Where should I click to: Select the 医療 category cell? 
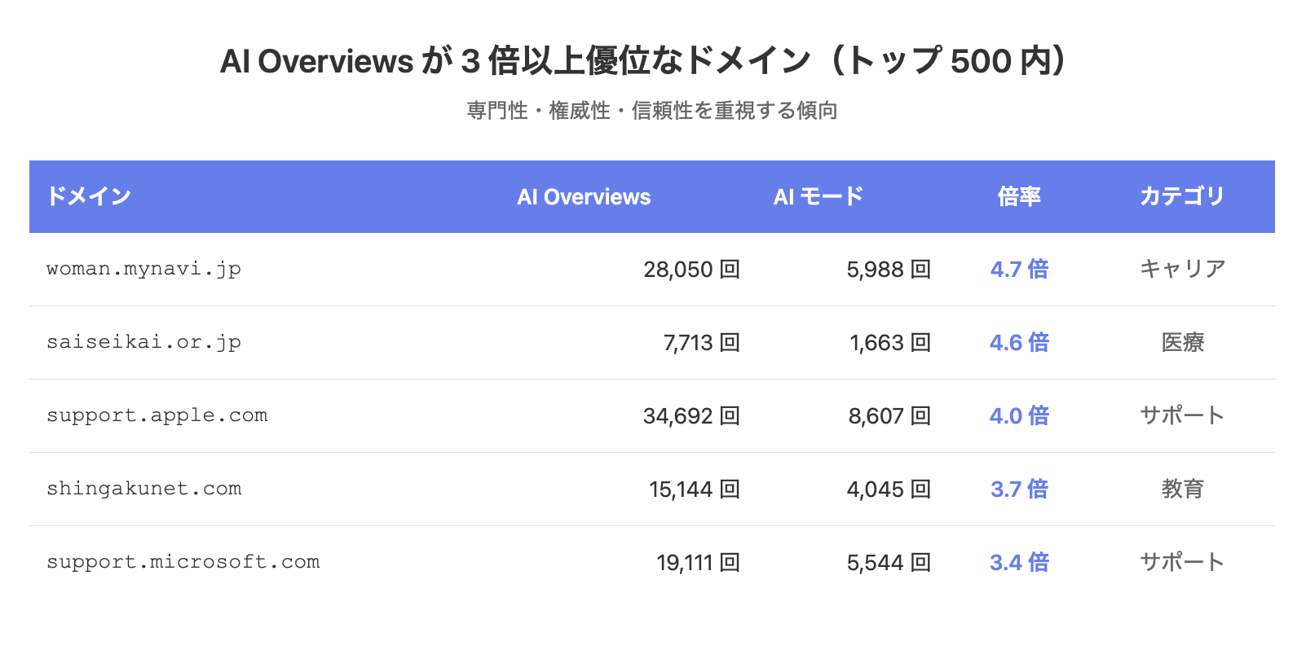pos(1182,342)
